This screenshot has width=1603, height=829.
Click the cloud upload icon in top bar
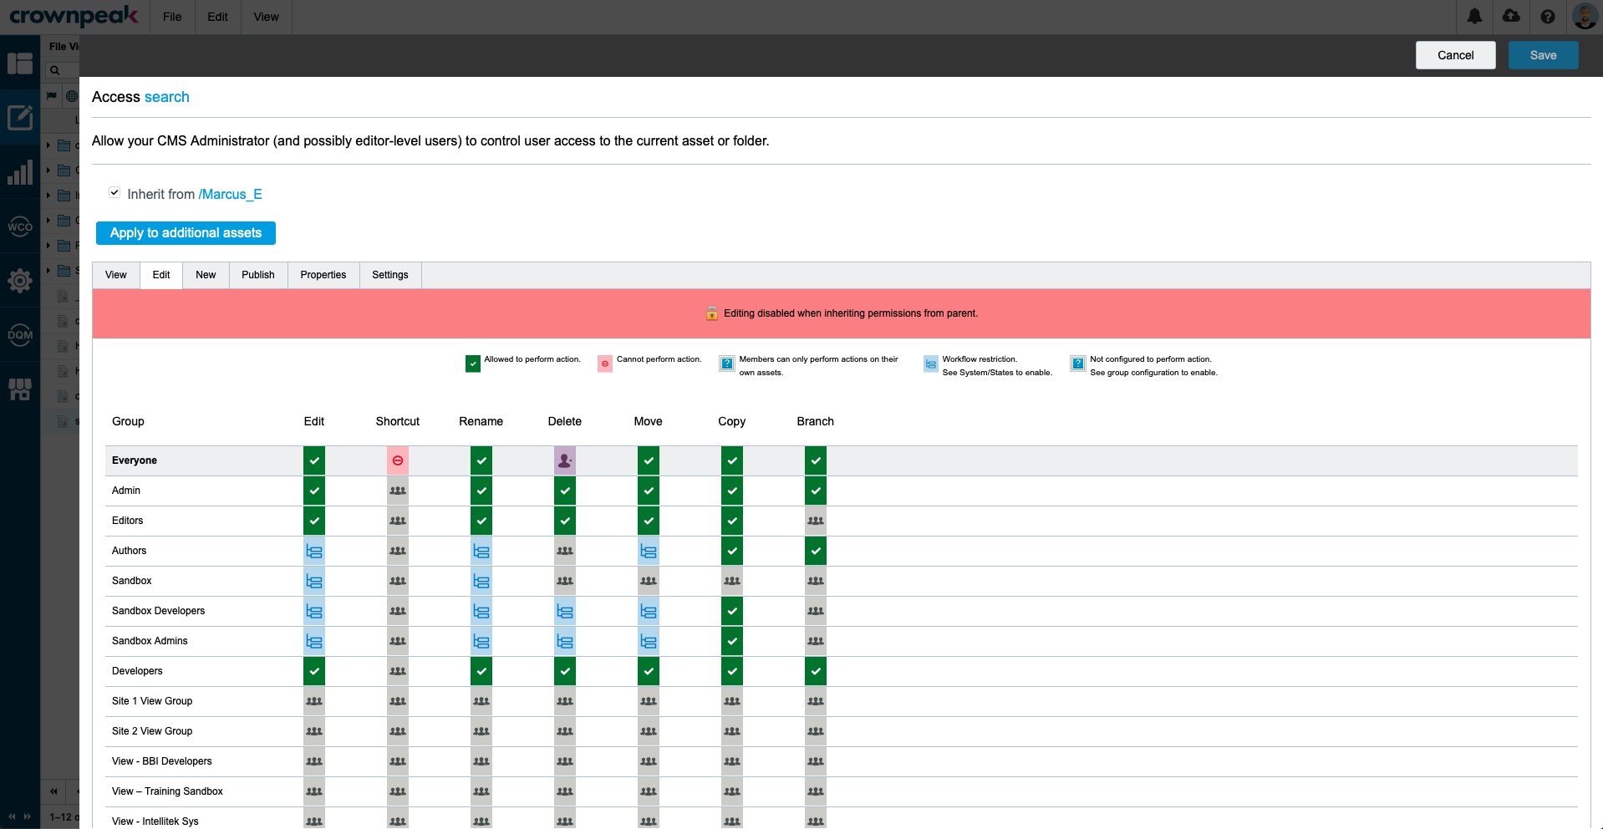pyautogui.click(x=1510, y=17)
